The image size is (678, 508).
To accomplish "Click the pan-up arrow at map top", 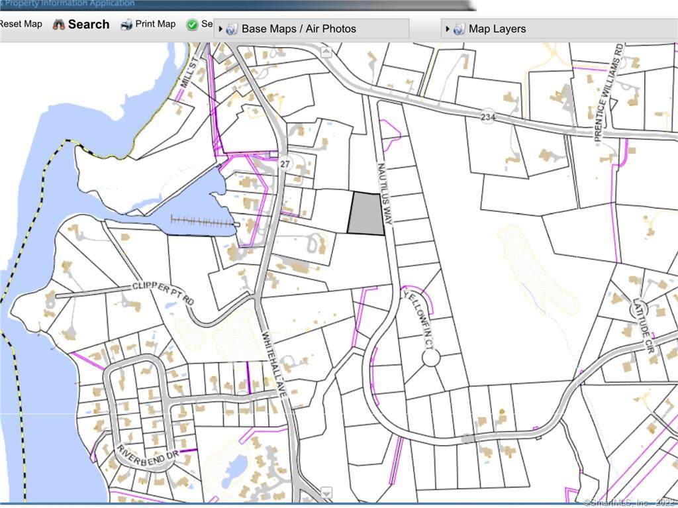I will click(x=326, y=52).
